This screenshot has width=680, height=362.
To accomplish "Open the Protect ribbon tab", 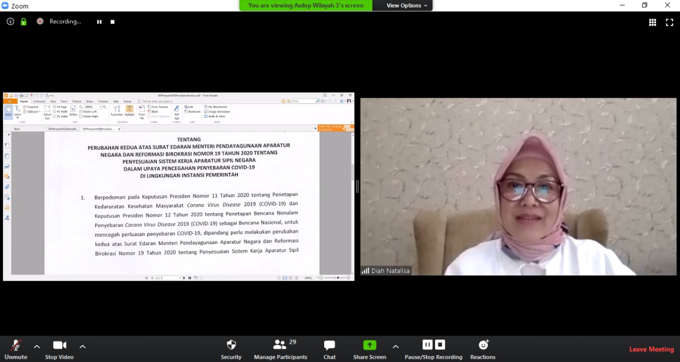I will pos(77,101).
